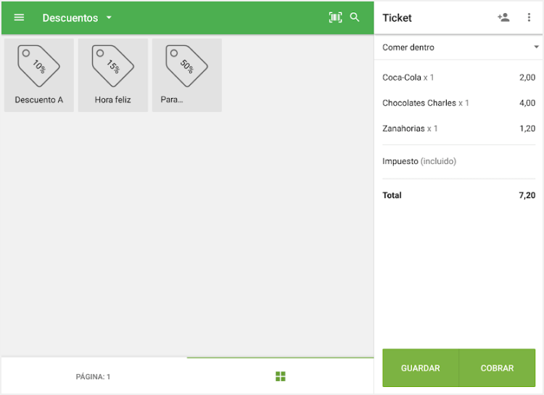Tap the barcode scanner icon

pyautogui.click(x=335, y=17)
